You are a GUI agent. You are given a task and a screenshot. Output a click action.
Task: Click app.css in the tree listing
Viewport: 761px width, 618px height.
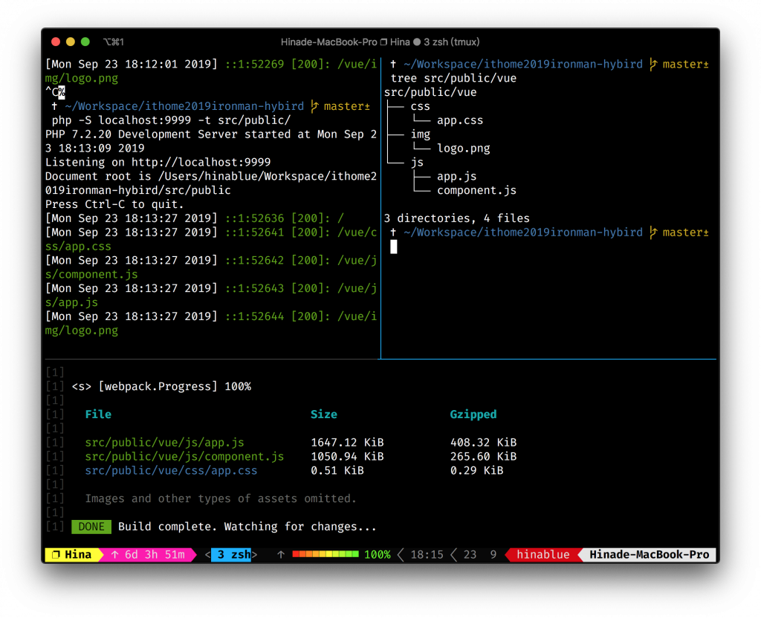pos(460,120)
